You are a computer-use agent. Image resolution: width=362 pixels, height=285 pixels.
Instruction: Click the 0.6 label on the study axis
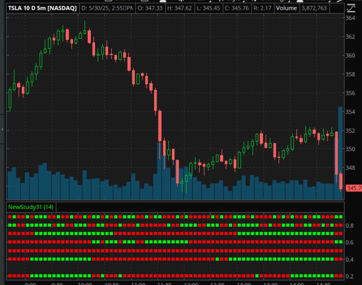[349, 243]
